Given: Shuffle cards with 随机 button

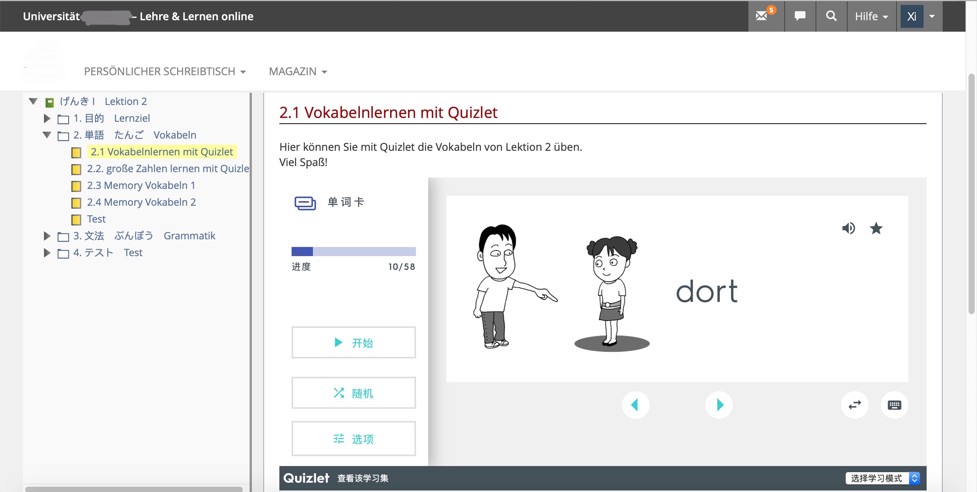Looking at the screenshot, I should coord(353,393).
